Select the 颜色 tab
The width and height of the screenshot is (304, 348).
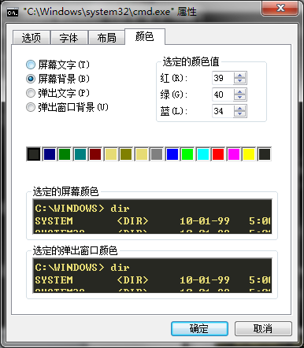point(145,36)
